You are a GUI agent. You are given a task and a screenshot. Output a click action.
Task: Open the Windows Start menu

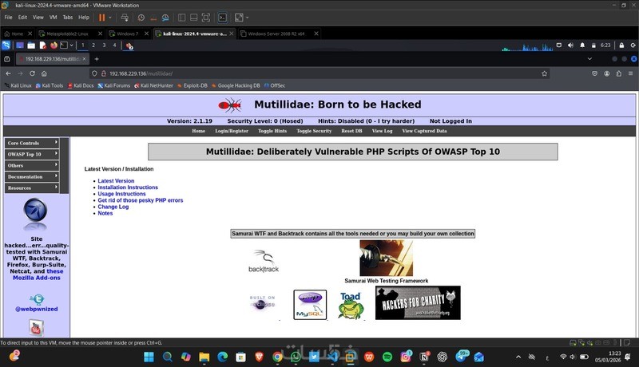coord(149,357)
